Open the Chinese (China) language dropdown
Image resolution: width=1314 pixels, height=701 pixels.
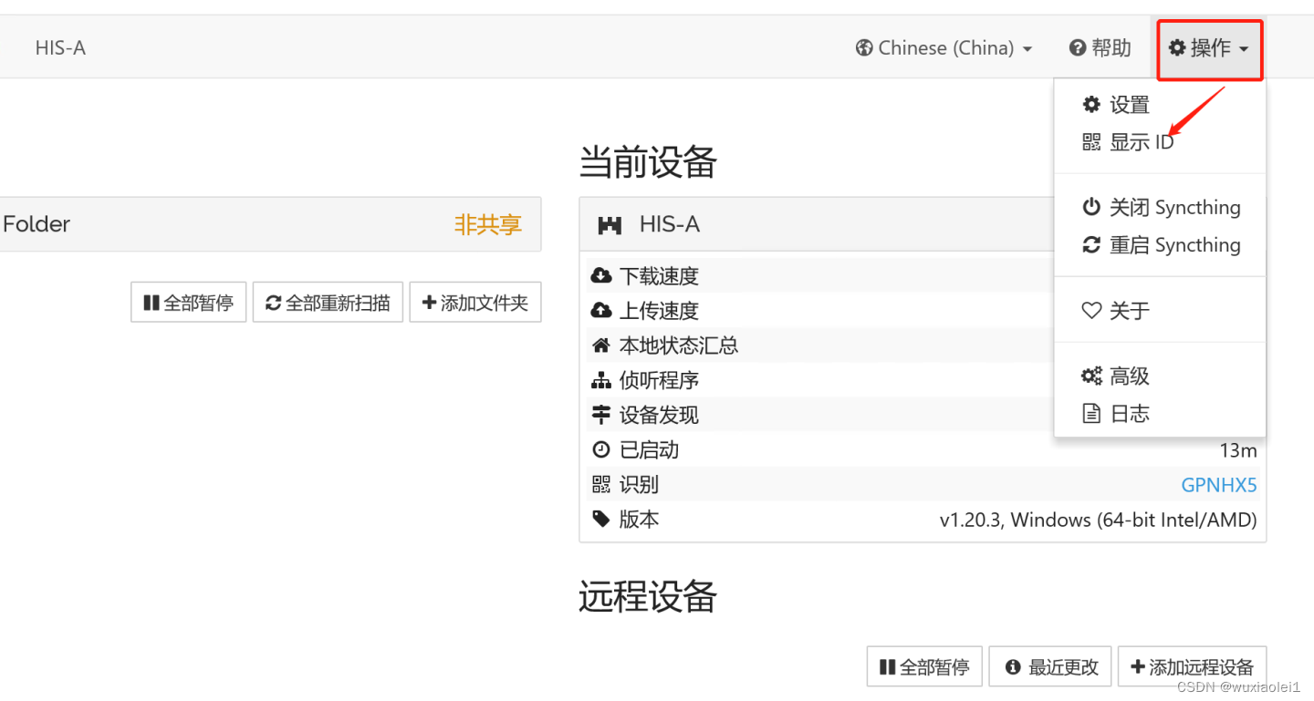[x=944, y=48]
